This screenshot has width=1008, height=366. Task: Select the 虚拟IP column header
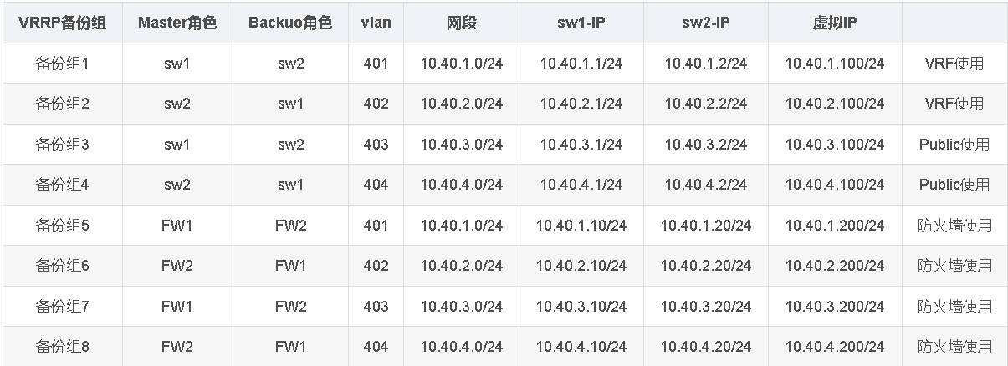(x=835, y=23)
